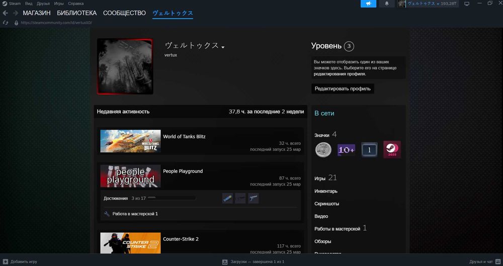Image resolution: width=503 pixels, height=266 pixels.
Task: Click the Редактировать профиль button
Action: (x=343, y=88)
